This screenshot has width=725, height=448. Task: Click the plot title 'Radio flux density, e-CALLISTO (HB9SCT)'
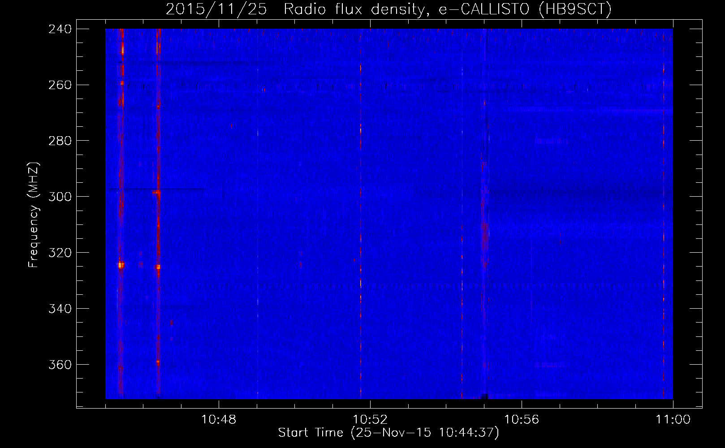coord(448,9)
